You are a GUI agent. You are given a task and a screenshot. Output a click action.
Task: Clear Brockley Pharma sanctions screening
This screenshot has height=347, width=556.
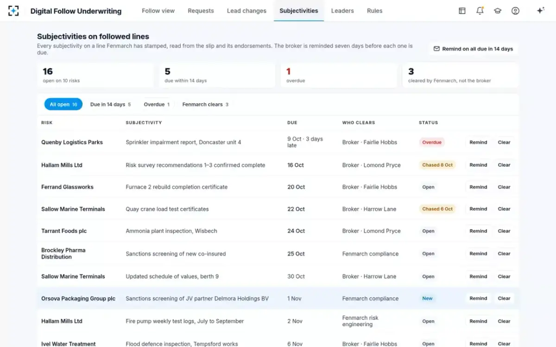tap(504, 254)
